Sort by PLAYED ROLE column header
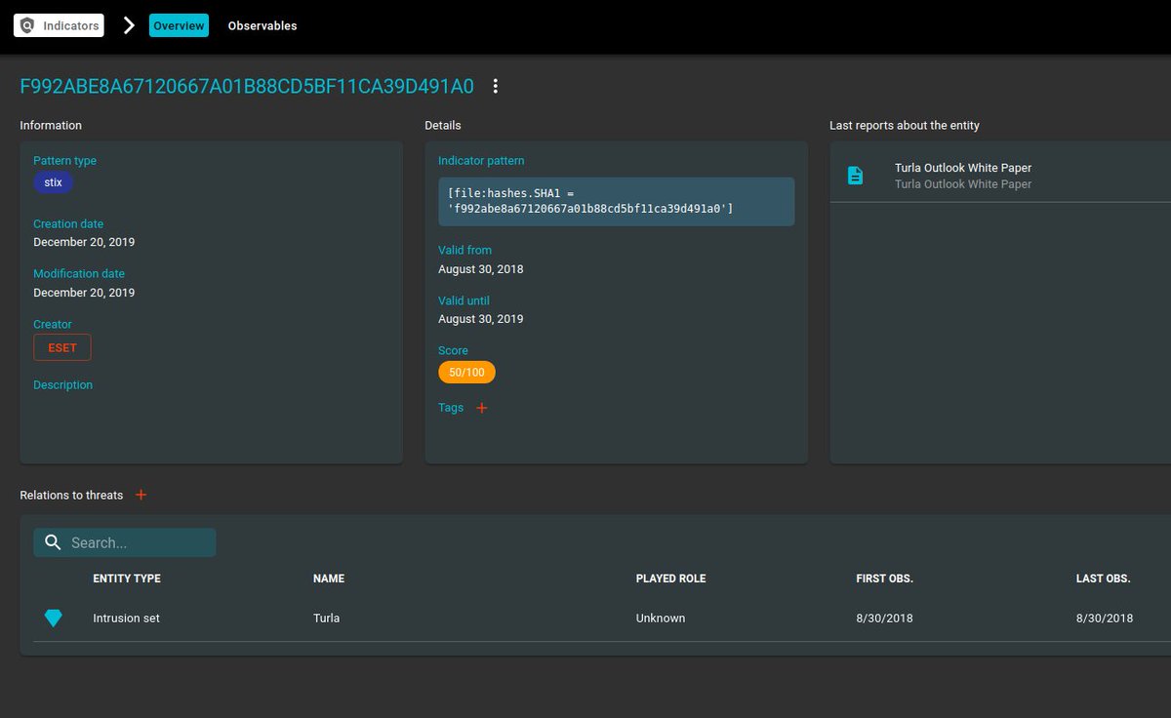The height and width of the screenshot is (718, 1171). point(670,578)
